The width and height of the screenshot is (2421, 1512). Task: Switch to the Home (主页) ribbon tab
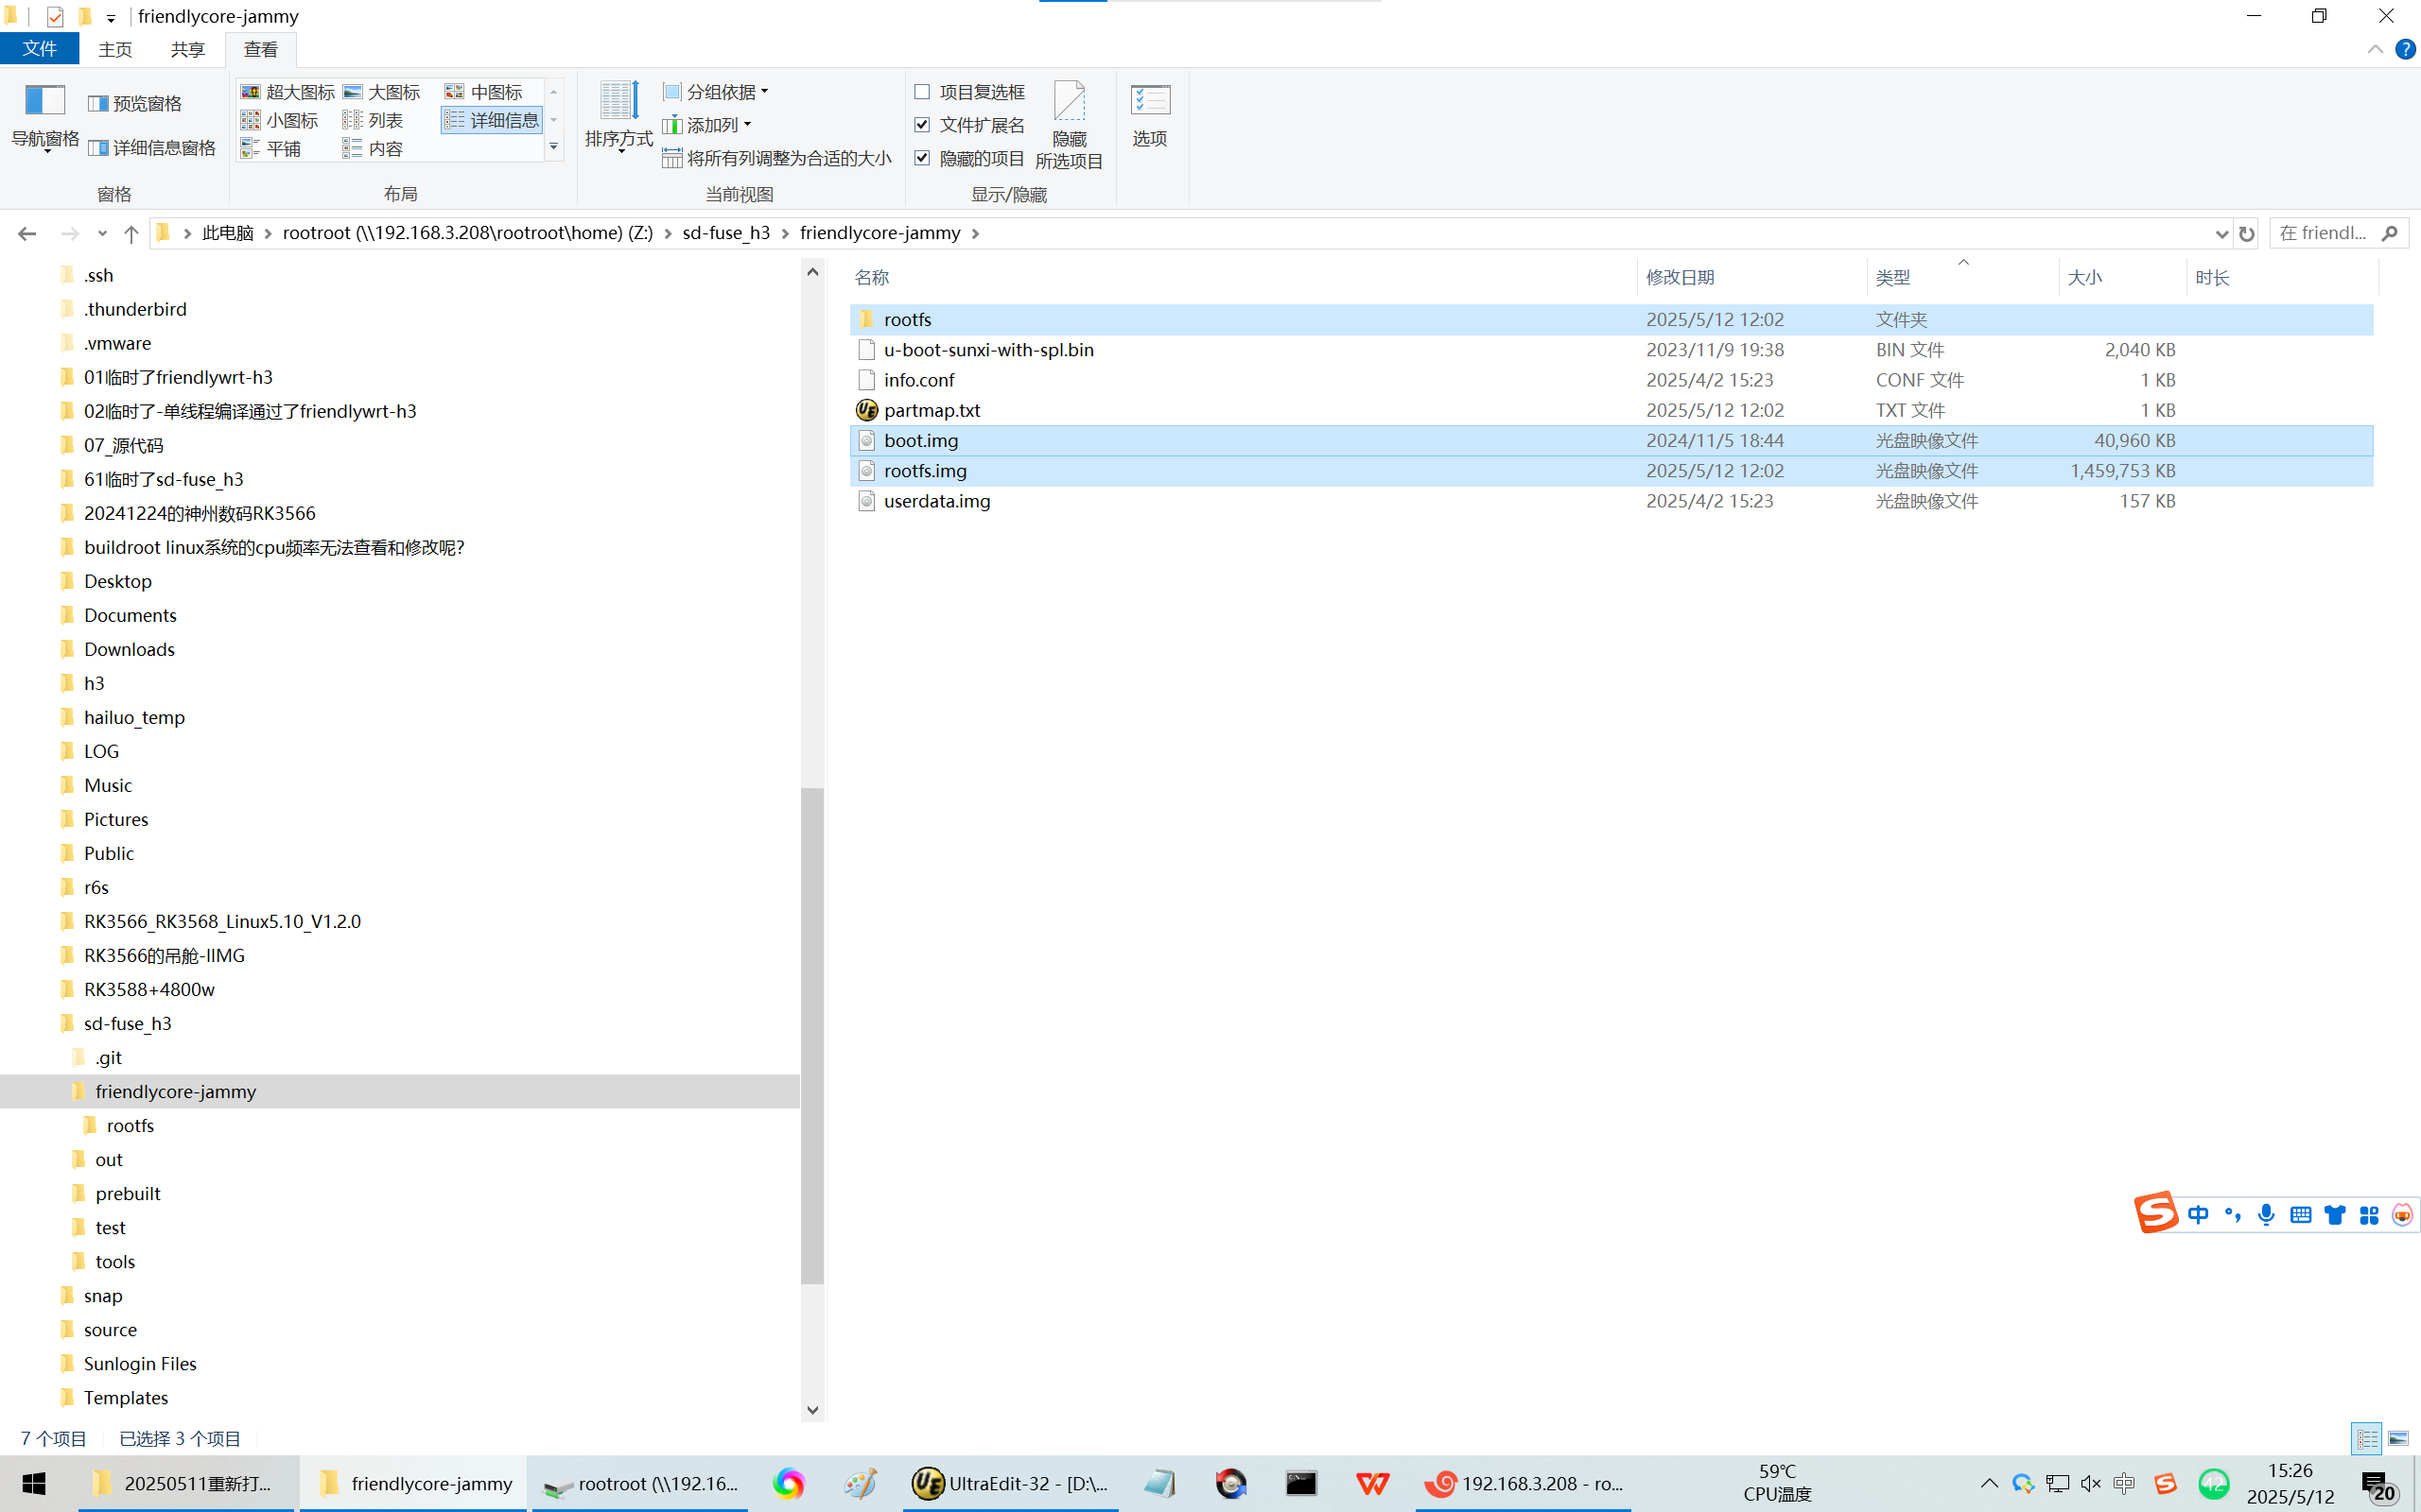(x=115, y=49)
